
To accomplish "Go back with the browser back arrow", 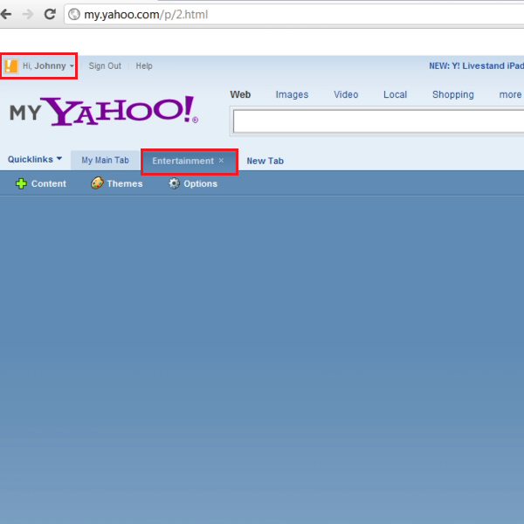I will coord(6,14).
